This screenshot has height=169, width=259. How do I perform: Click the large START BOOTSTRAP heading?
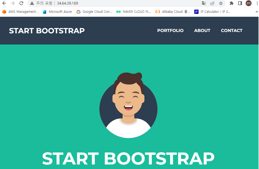[128, 159]
